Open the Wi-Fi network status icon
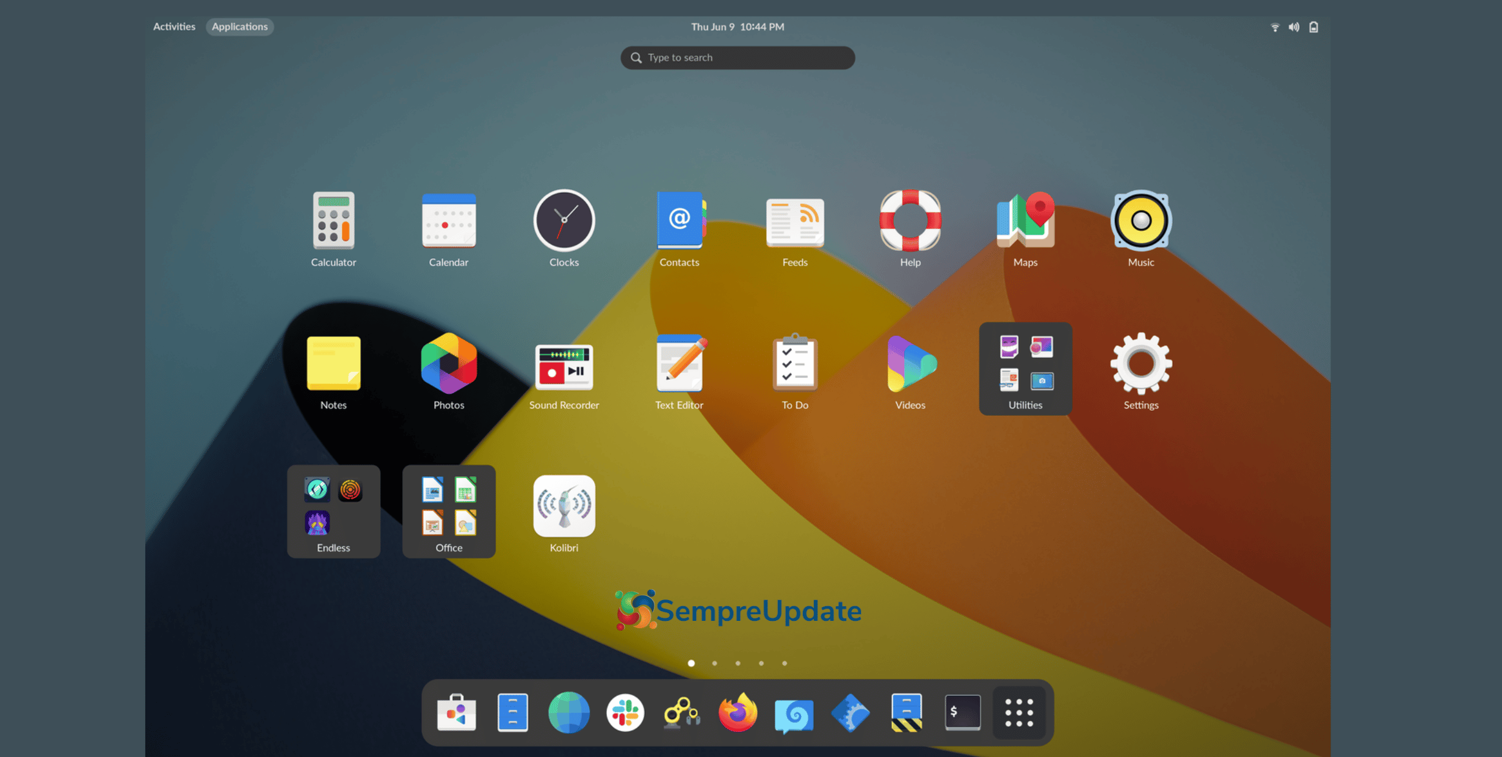Viewport: 1502px width, 757px height. pyautogui.click(x=1275, y=27)
